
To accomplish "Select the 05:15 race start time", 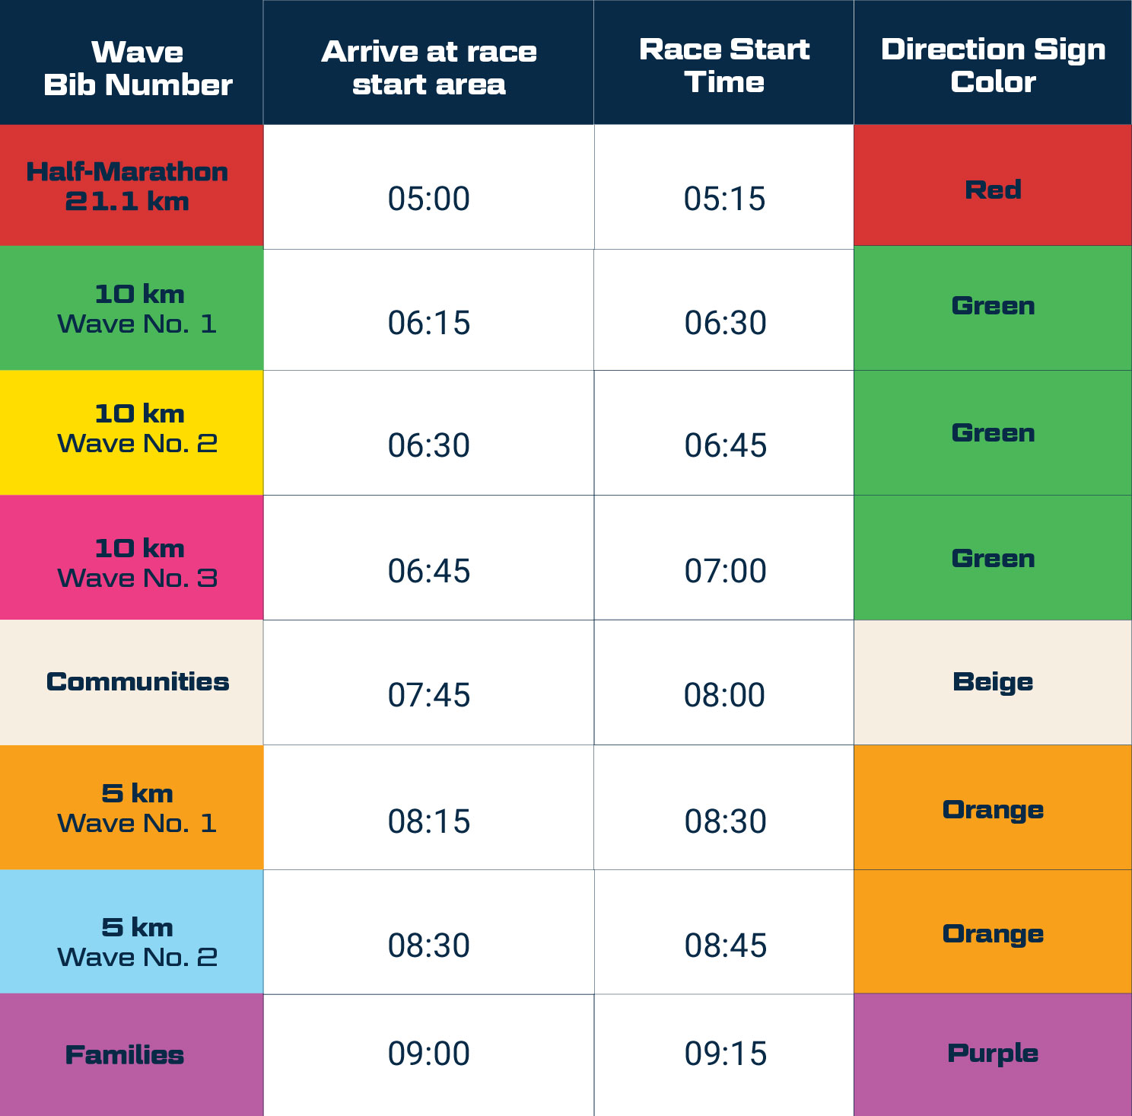I will point(723,198).
